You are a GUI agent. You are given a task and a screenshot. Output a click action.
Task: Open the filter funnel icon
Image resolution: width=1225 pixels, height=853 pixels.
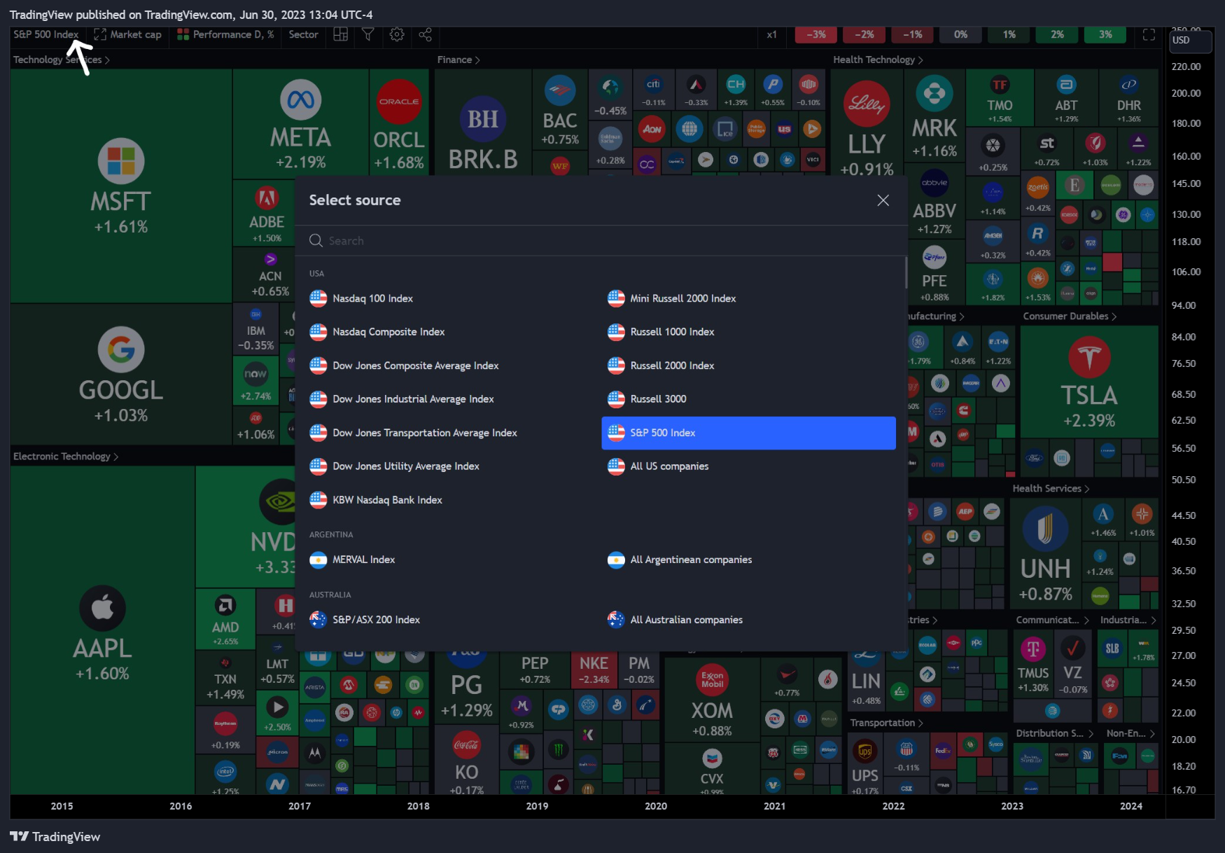click(x=368, y=34)
